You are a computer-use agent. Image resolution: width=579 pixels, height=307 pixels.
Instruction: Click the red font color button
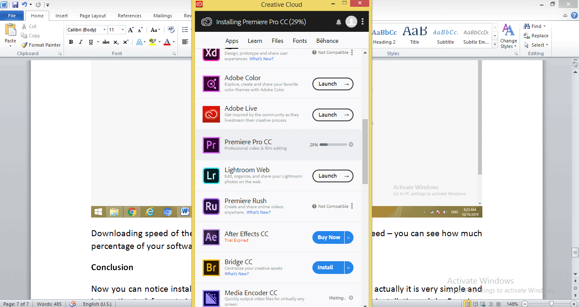[167, 42]
